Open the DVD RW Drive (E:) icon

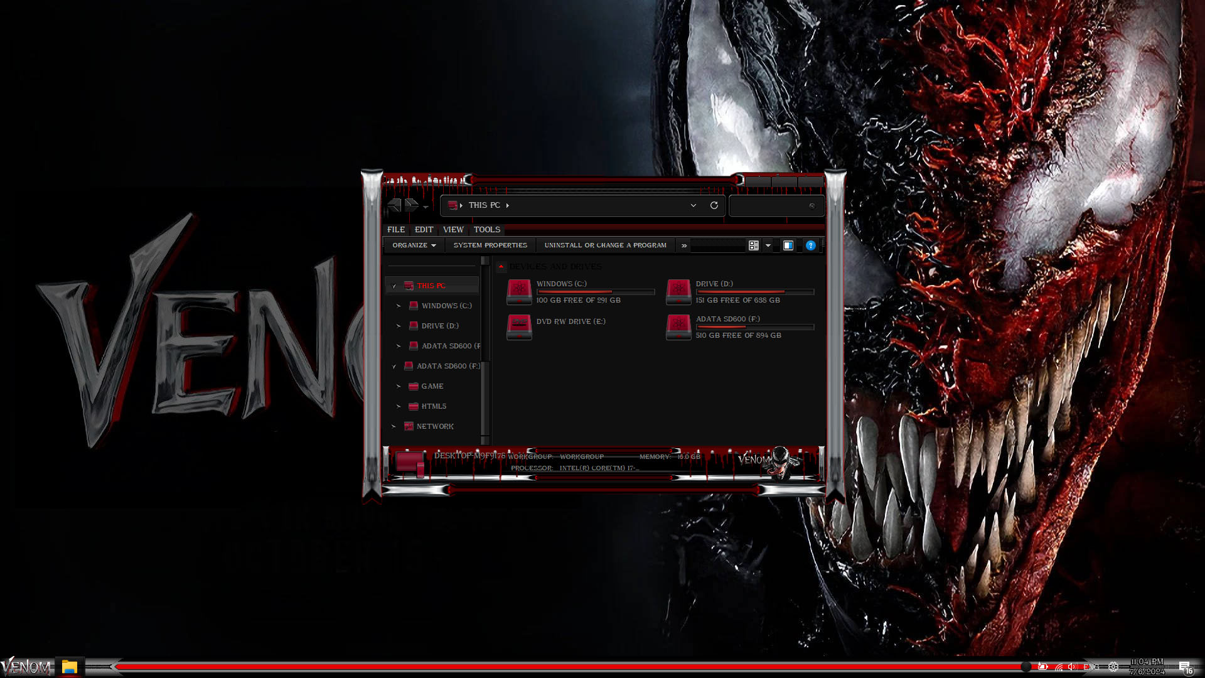coord(519,326)
